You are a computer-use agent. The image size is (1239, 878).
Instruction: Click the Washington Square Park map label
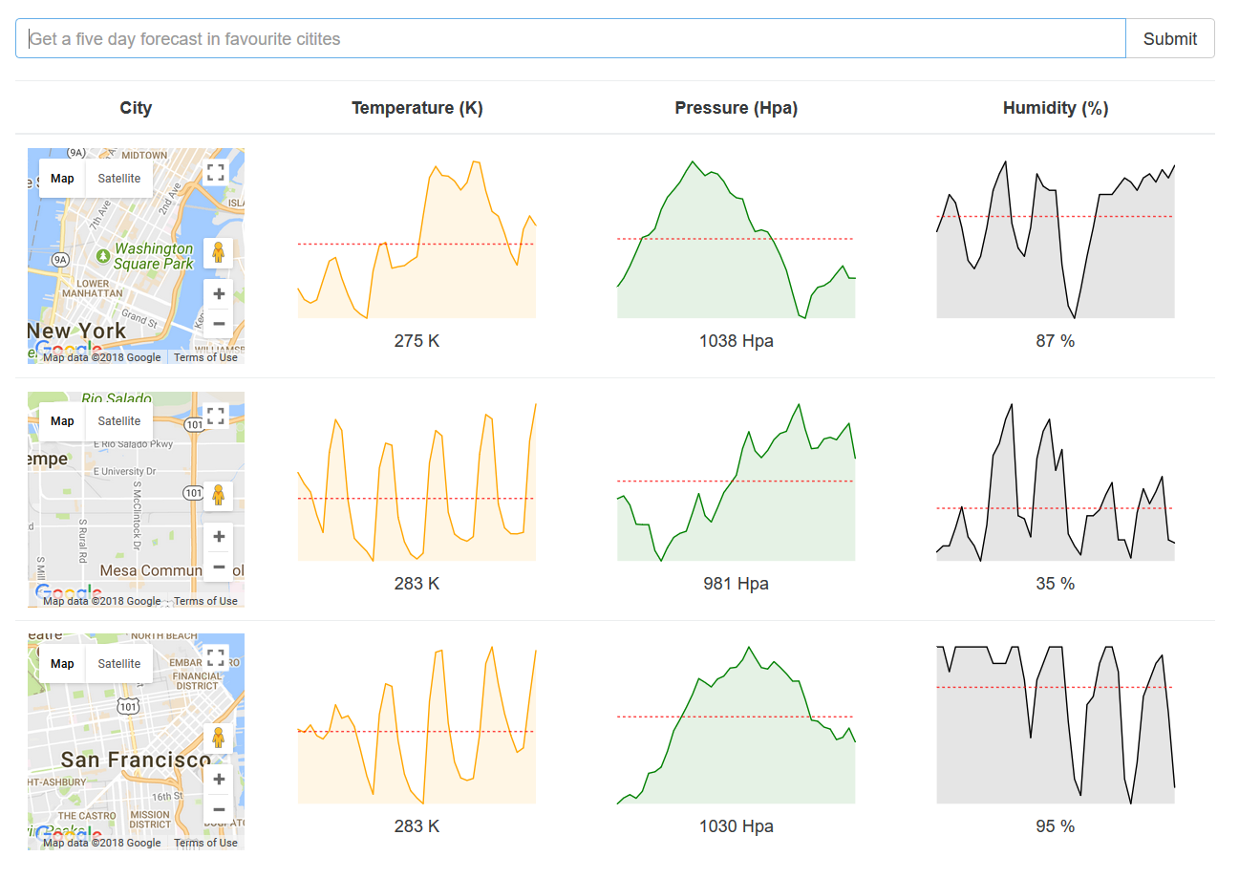click(153, 256)
